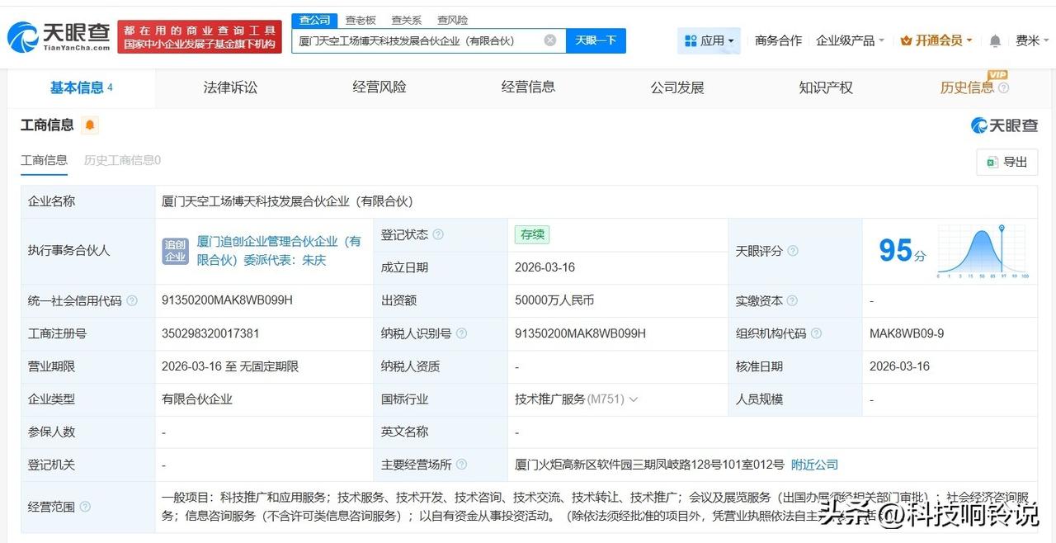
Task: Click the 存续 status badge
Action: tap(532, 234)
